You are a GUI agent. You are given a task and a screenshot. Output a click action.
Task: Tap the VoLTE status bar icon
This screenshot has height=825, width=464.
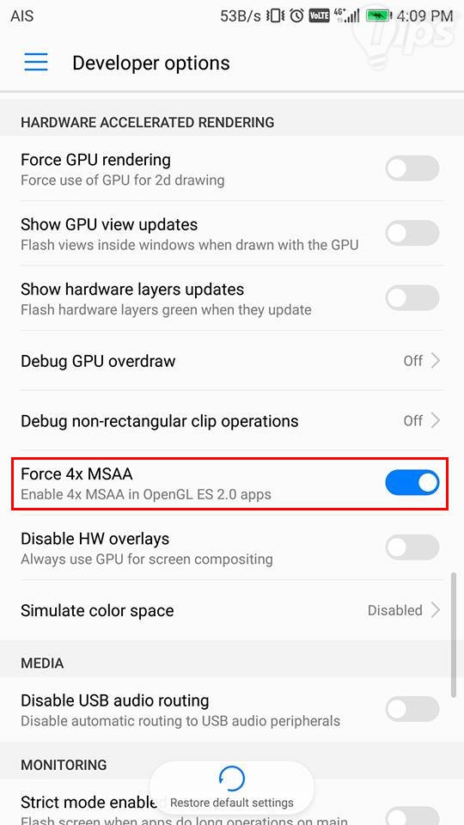point(319,15)
